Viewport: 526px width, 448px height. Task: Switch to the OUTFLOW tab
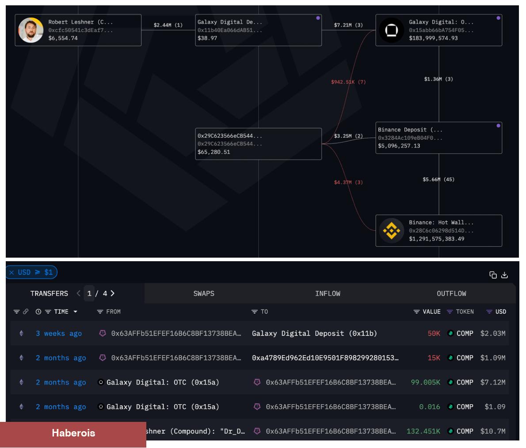[x=451, y=294]
